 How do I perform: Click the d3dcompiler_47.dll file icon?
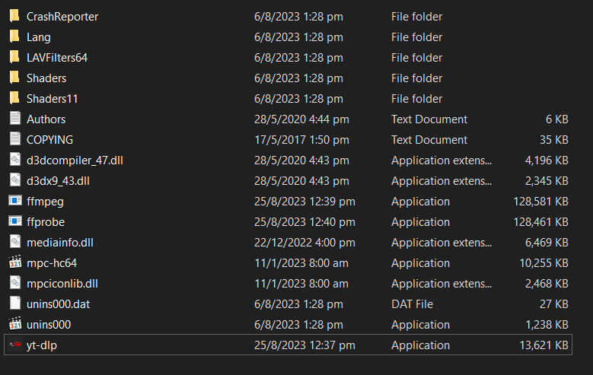click(x=15, y=160)
